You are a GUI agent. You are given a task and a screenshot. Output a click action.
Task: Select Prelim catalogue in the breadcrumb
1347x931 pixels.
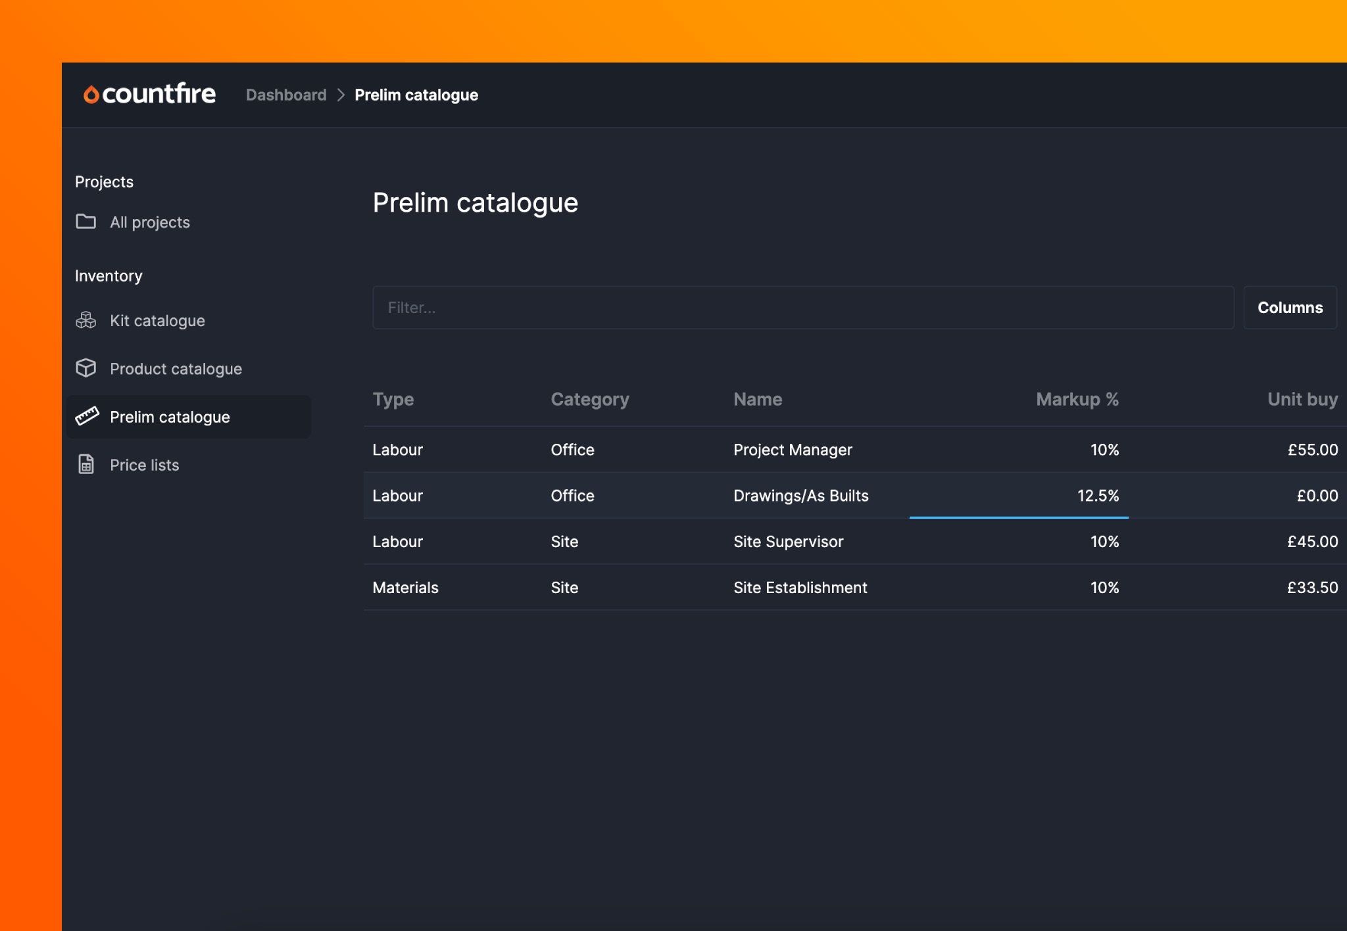click(416, 95)
